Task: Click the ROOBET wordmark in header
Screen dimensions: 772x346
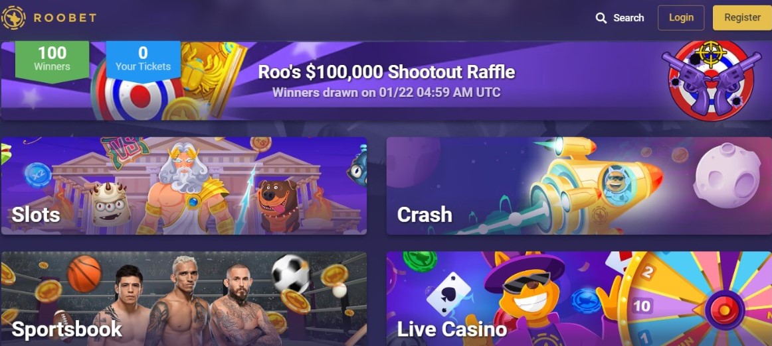Action: click(x=64, y=18)
